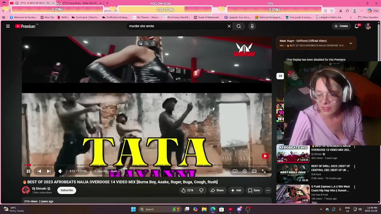Image resolution: width=381 pixels, height=214 pixels.
Task: Go to YouTube Premium home logo
Action: pos(25,26)
